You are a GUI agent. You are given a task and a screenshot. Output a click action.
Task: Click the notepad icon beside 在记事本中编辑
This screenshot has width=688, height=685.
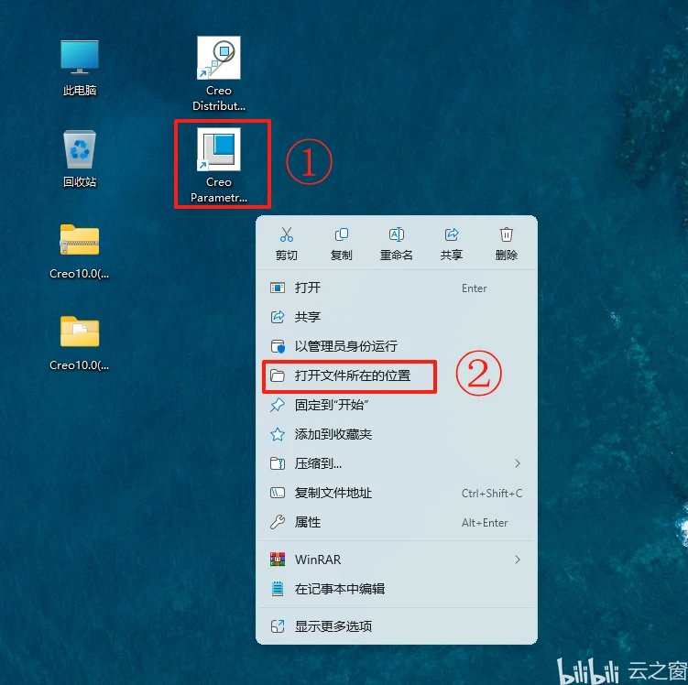pos(278,589)
